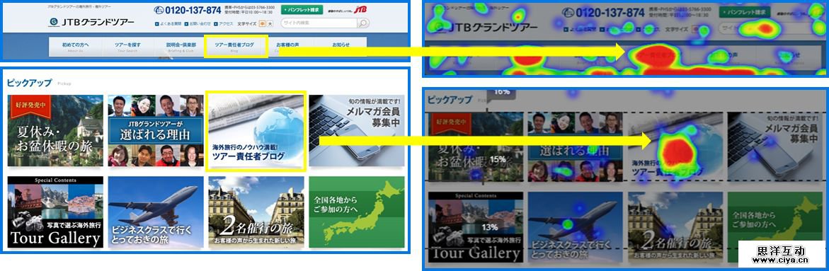Open 2名催行の旅 banner in plain view
Image resolution: width=829 pixels, height=271 pixels.
[x=256, y=212]
